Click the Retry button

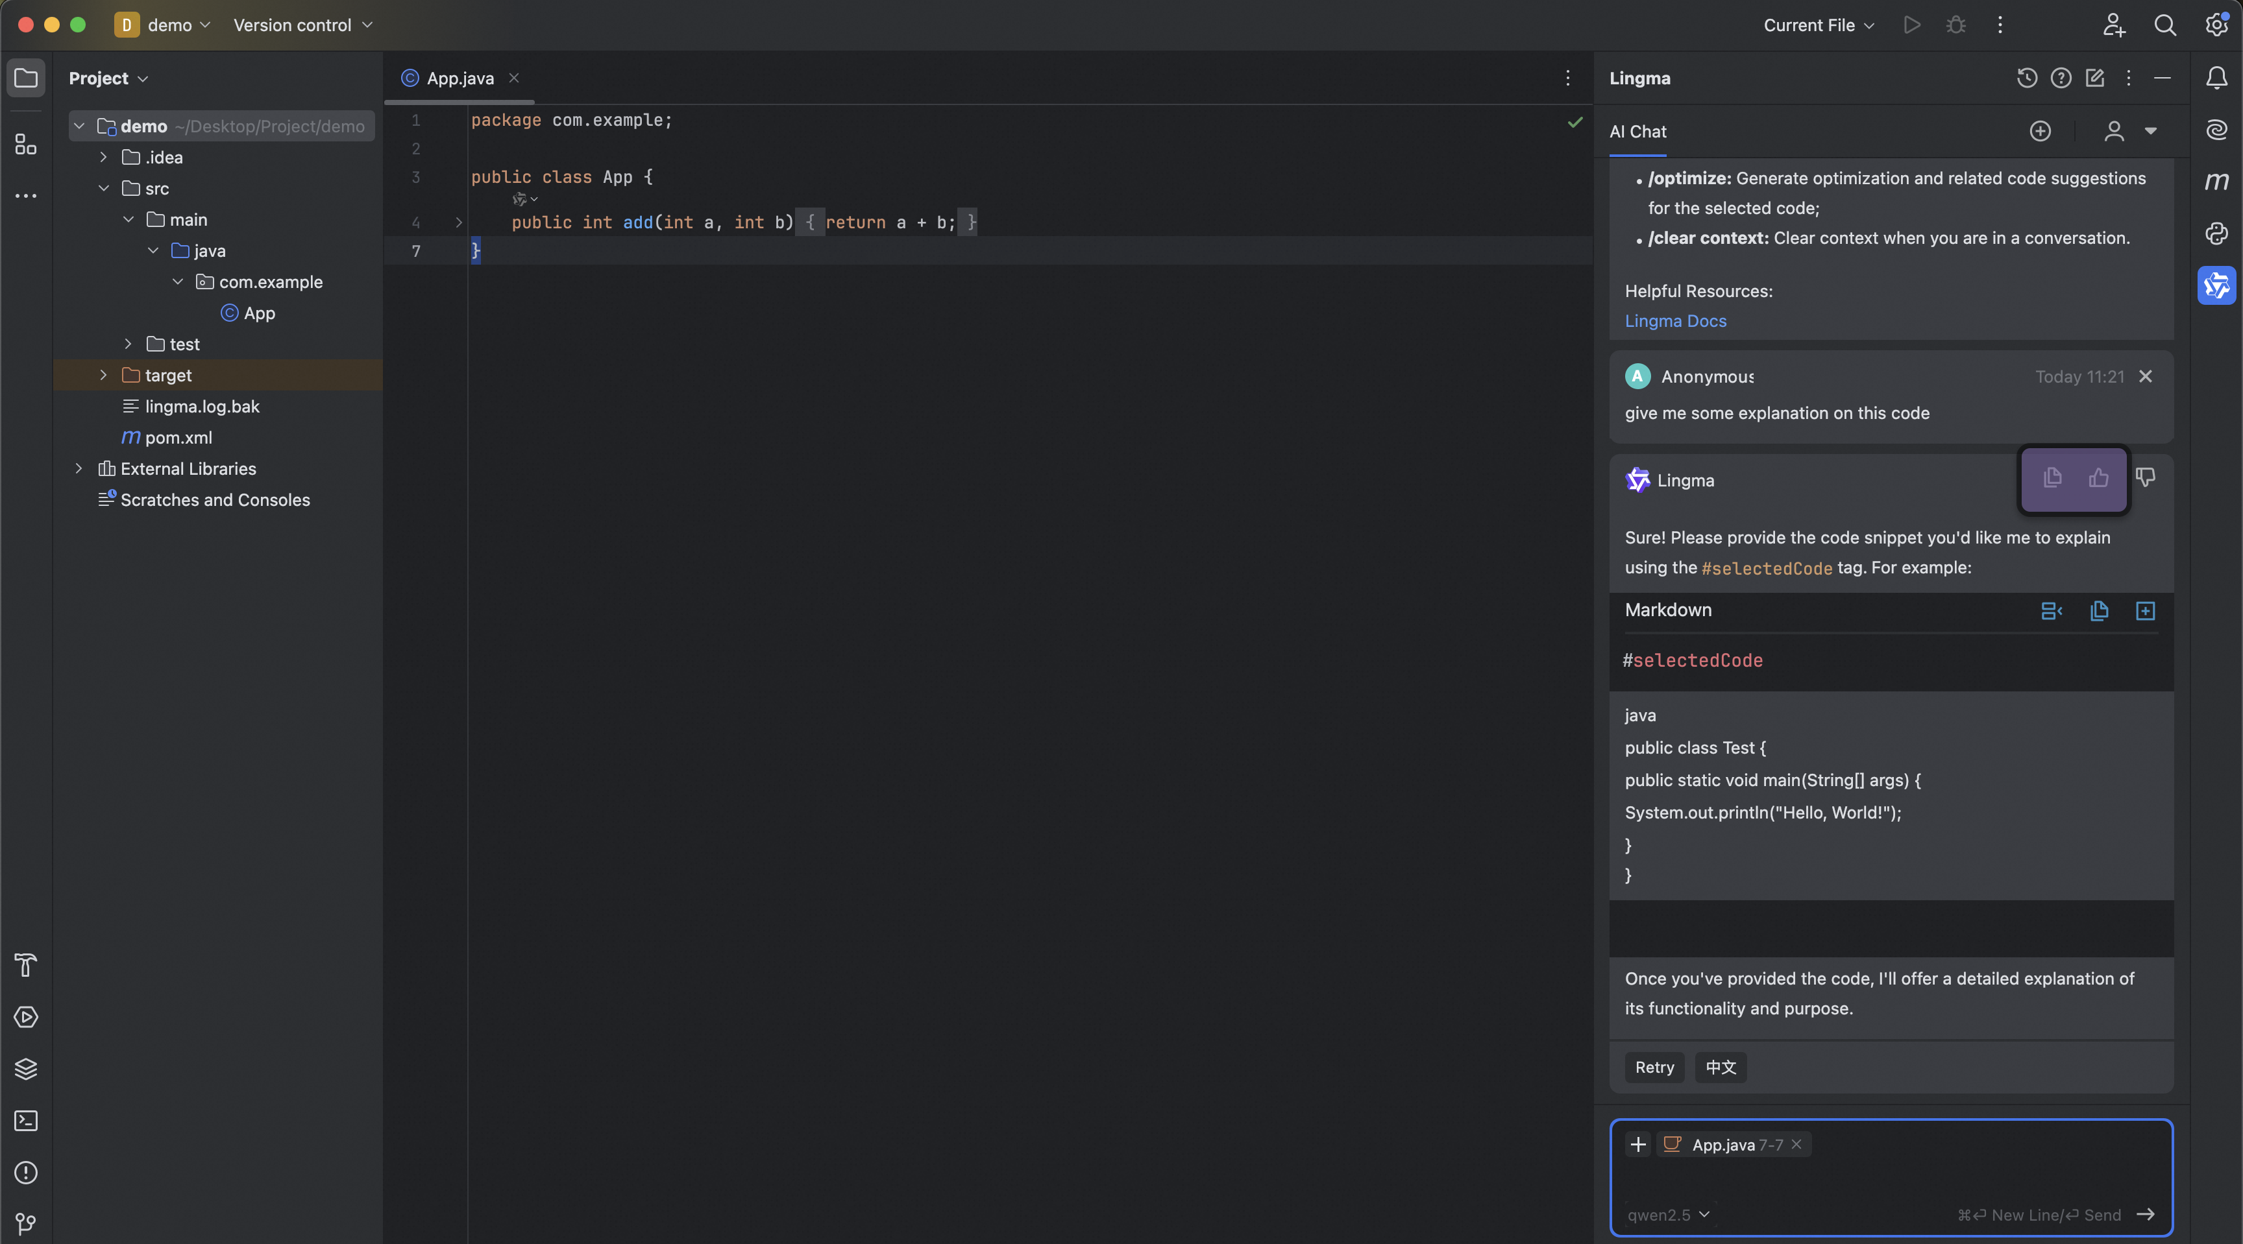[x=1654, y=1068]
